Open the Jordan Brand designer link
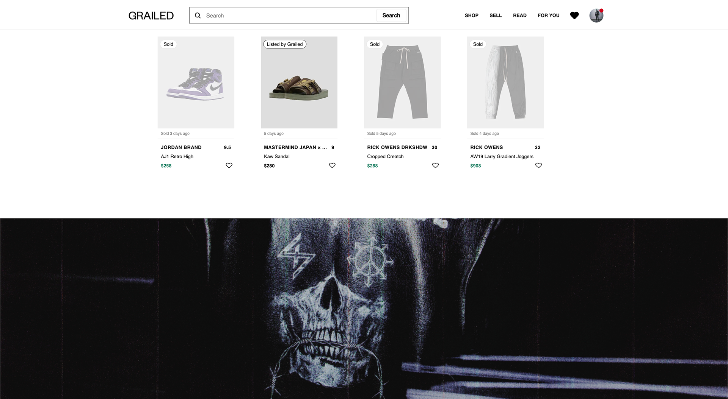 (181, 147)
